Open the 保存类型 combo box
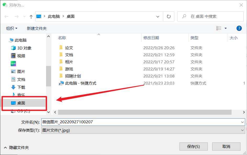Image resolution: width=247 pixels, height=155 pixels. (x=143, y=130)
